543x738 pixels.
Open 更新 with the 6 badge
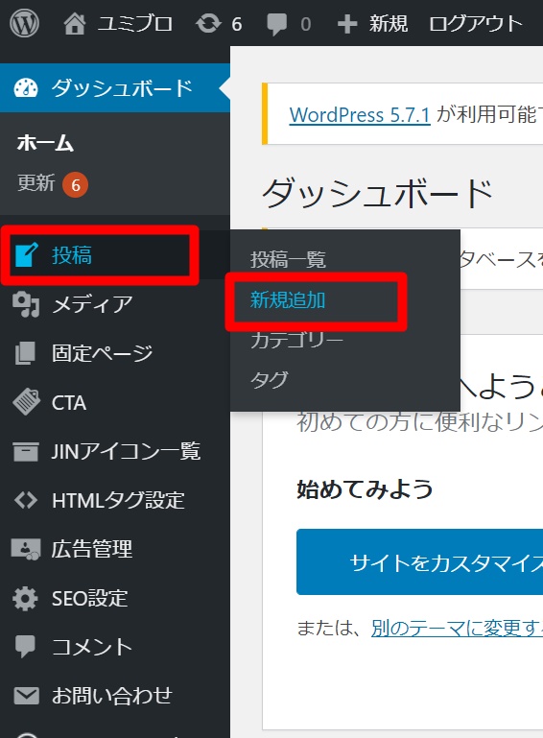coord(52,183)
